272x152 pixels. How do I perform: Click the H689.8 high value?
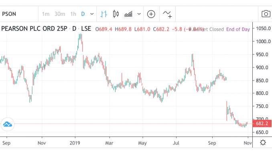[123, 29]
